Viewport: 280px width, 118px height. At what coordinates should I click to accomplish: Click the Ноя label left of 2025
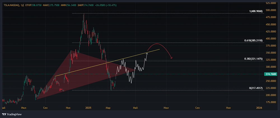click(68, 108)
